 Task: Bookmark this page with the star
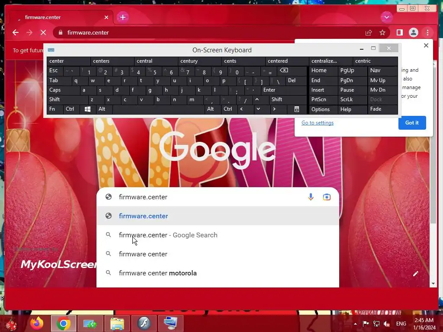pyautogui.click(x=382, y=33)
